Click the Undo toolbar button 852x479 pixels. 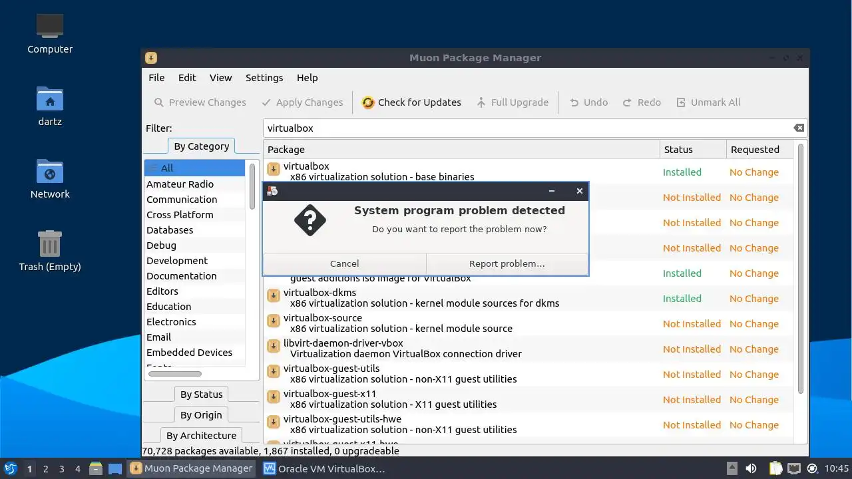point(588,102)
